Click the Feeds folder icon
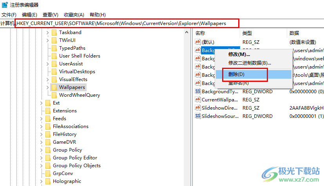 [x=48, y=119]
